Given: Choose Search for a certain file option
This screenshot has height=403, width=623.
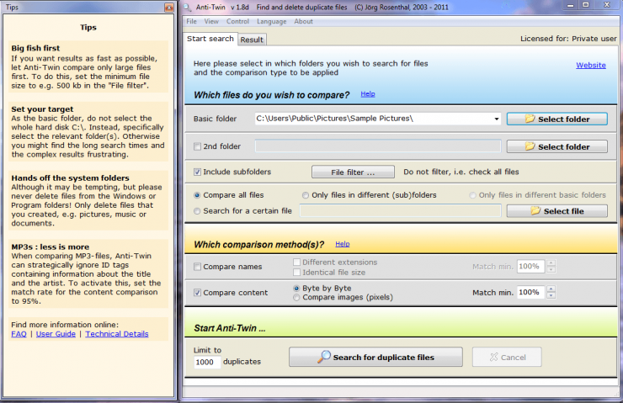Looking at the screenshot, I should [197, 211].
